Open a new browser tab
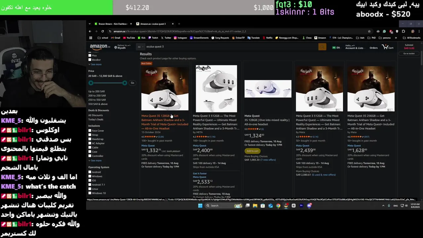423x238 pixels. coord(179,24)
